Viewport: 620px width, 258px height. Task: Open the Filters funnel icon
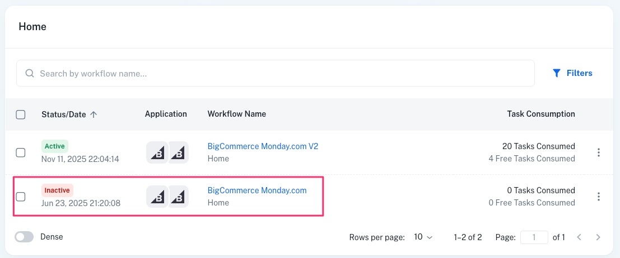pos(557,73)
